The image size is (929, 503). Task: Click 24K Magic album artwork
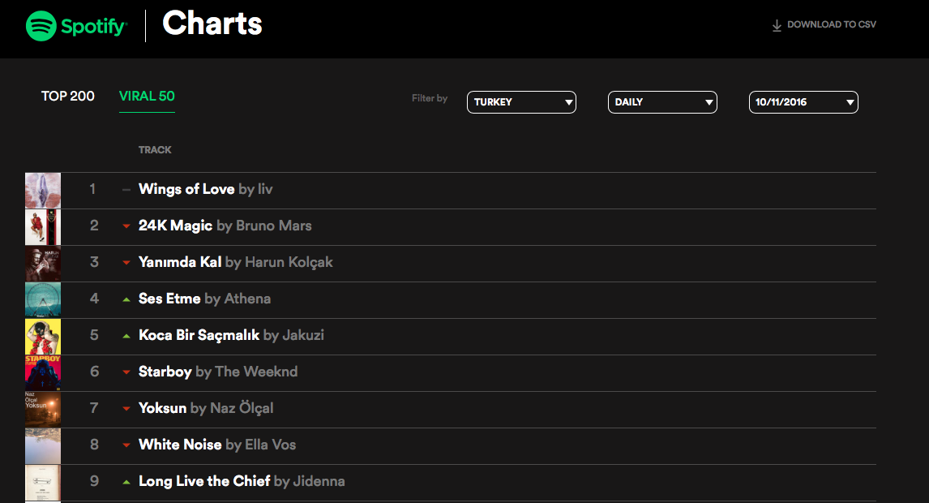pos(43,227)
